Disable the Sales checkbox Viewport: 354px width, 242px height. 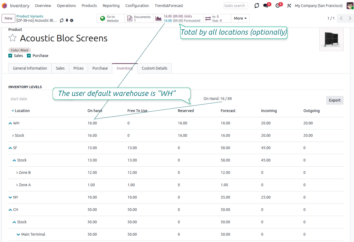[10, 56]
